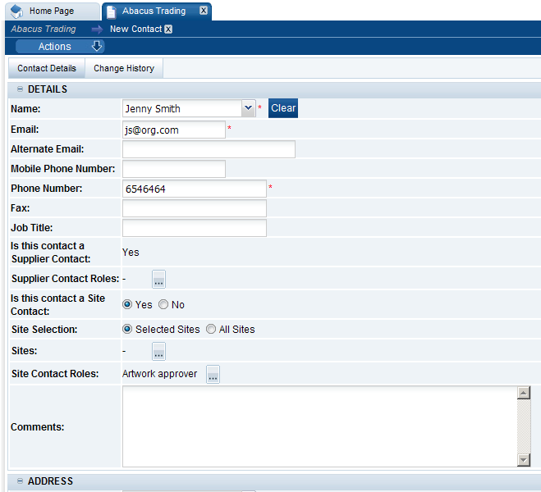Click the breadcrumb arrow icon
This screenshot has width=541, height=492.
(98, 30)
